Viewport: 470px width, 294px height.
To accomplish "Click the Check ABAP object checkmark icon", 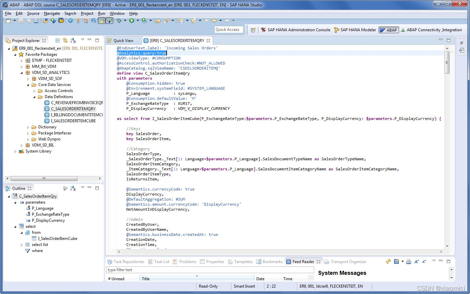I will pyautogui.click(x=71, y=20).
